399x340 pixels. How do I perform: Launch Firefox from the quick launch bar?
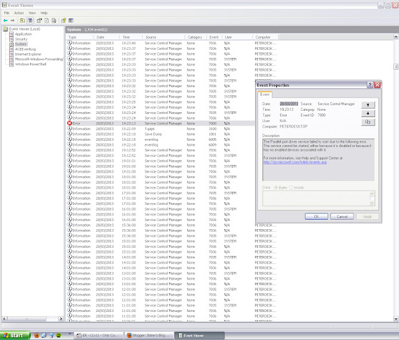pyautogui.click(x=37, y=336)
